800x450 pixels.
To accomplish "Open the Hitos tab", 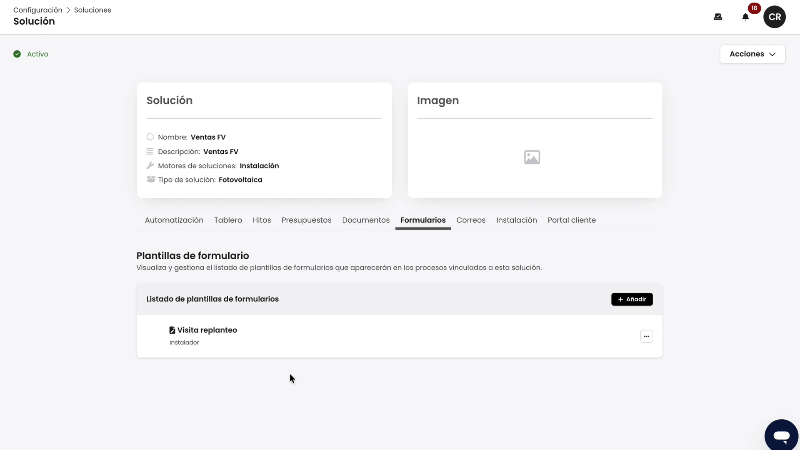I will tap(262, 220).
